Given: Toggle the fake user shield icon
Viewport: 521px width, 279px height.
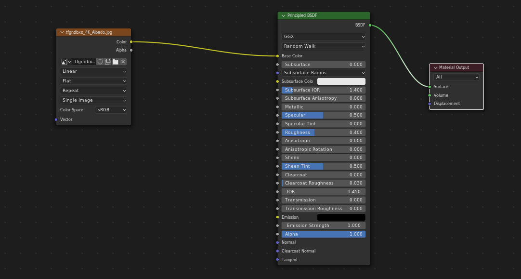Looking at the screenshot, I should (x=100, y=62).
